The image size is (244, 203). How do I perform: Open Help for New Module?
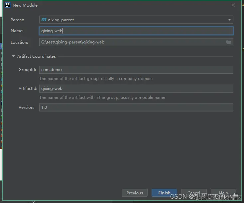[x=223, y=193]
